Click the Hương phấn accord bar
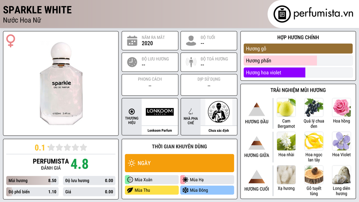Image resolution: width=359 pixels, height=202 pixels. pos(298,60)
